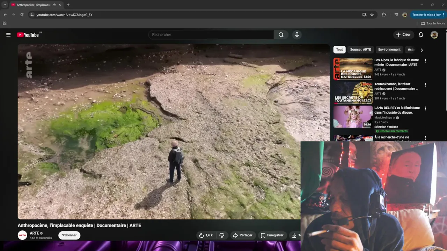Click the Enregistrer button
Viewport: 447px width, 251px height.
(272, 235)
